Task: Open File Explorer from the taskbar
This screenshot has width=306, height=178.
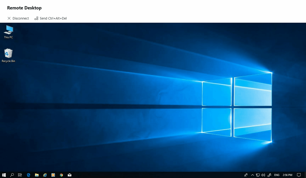Action: (x=37, y=175)
